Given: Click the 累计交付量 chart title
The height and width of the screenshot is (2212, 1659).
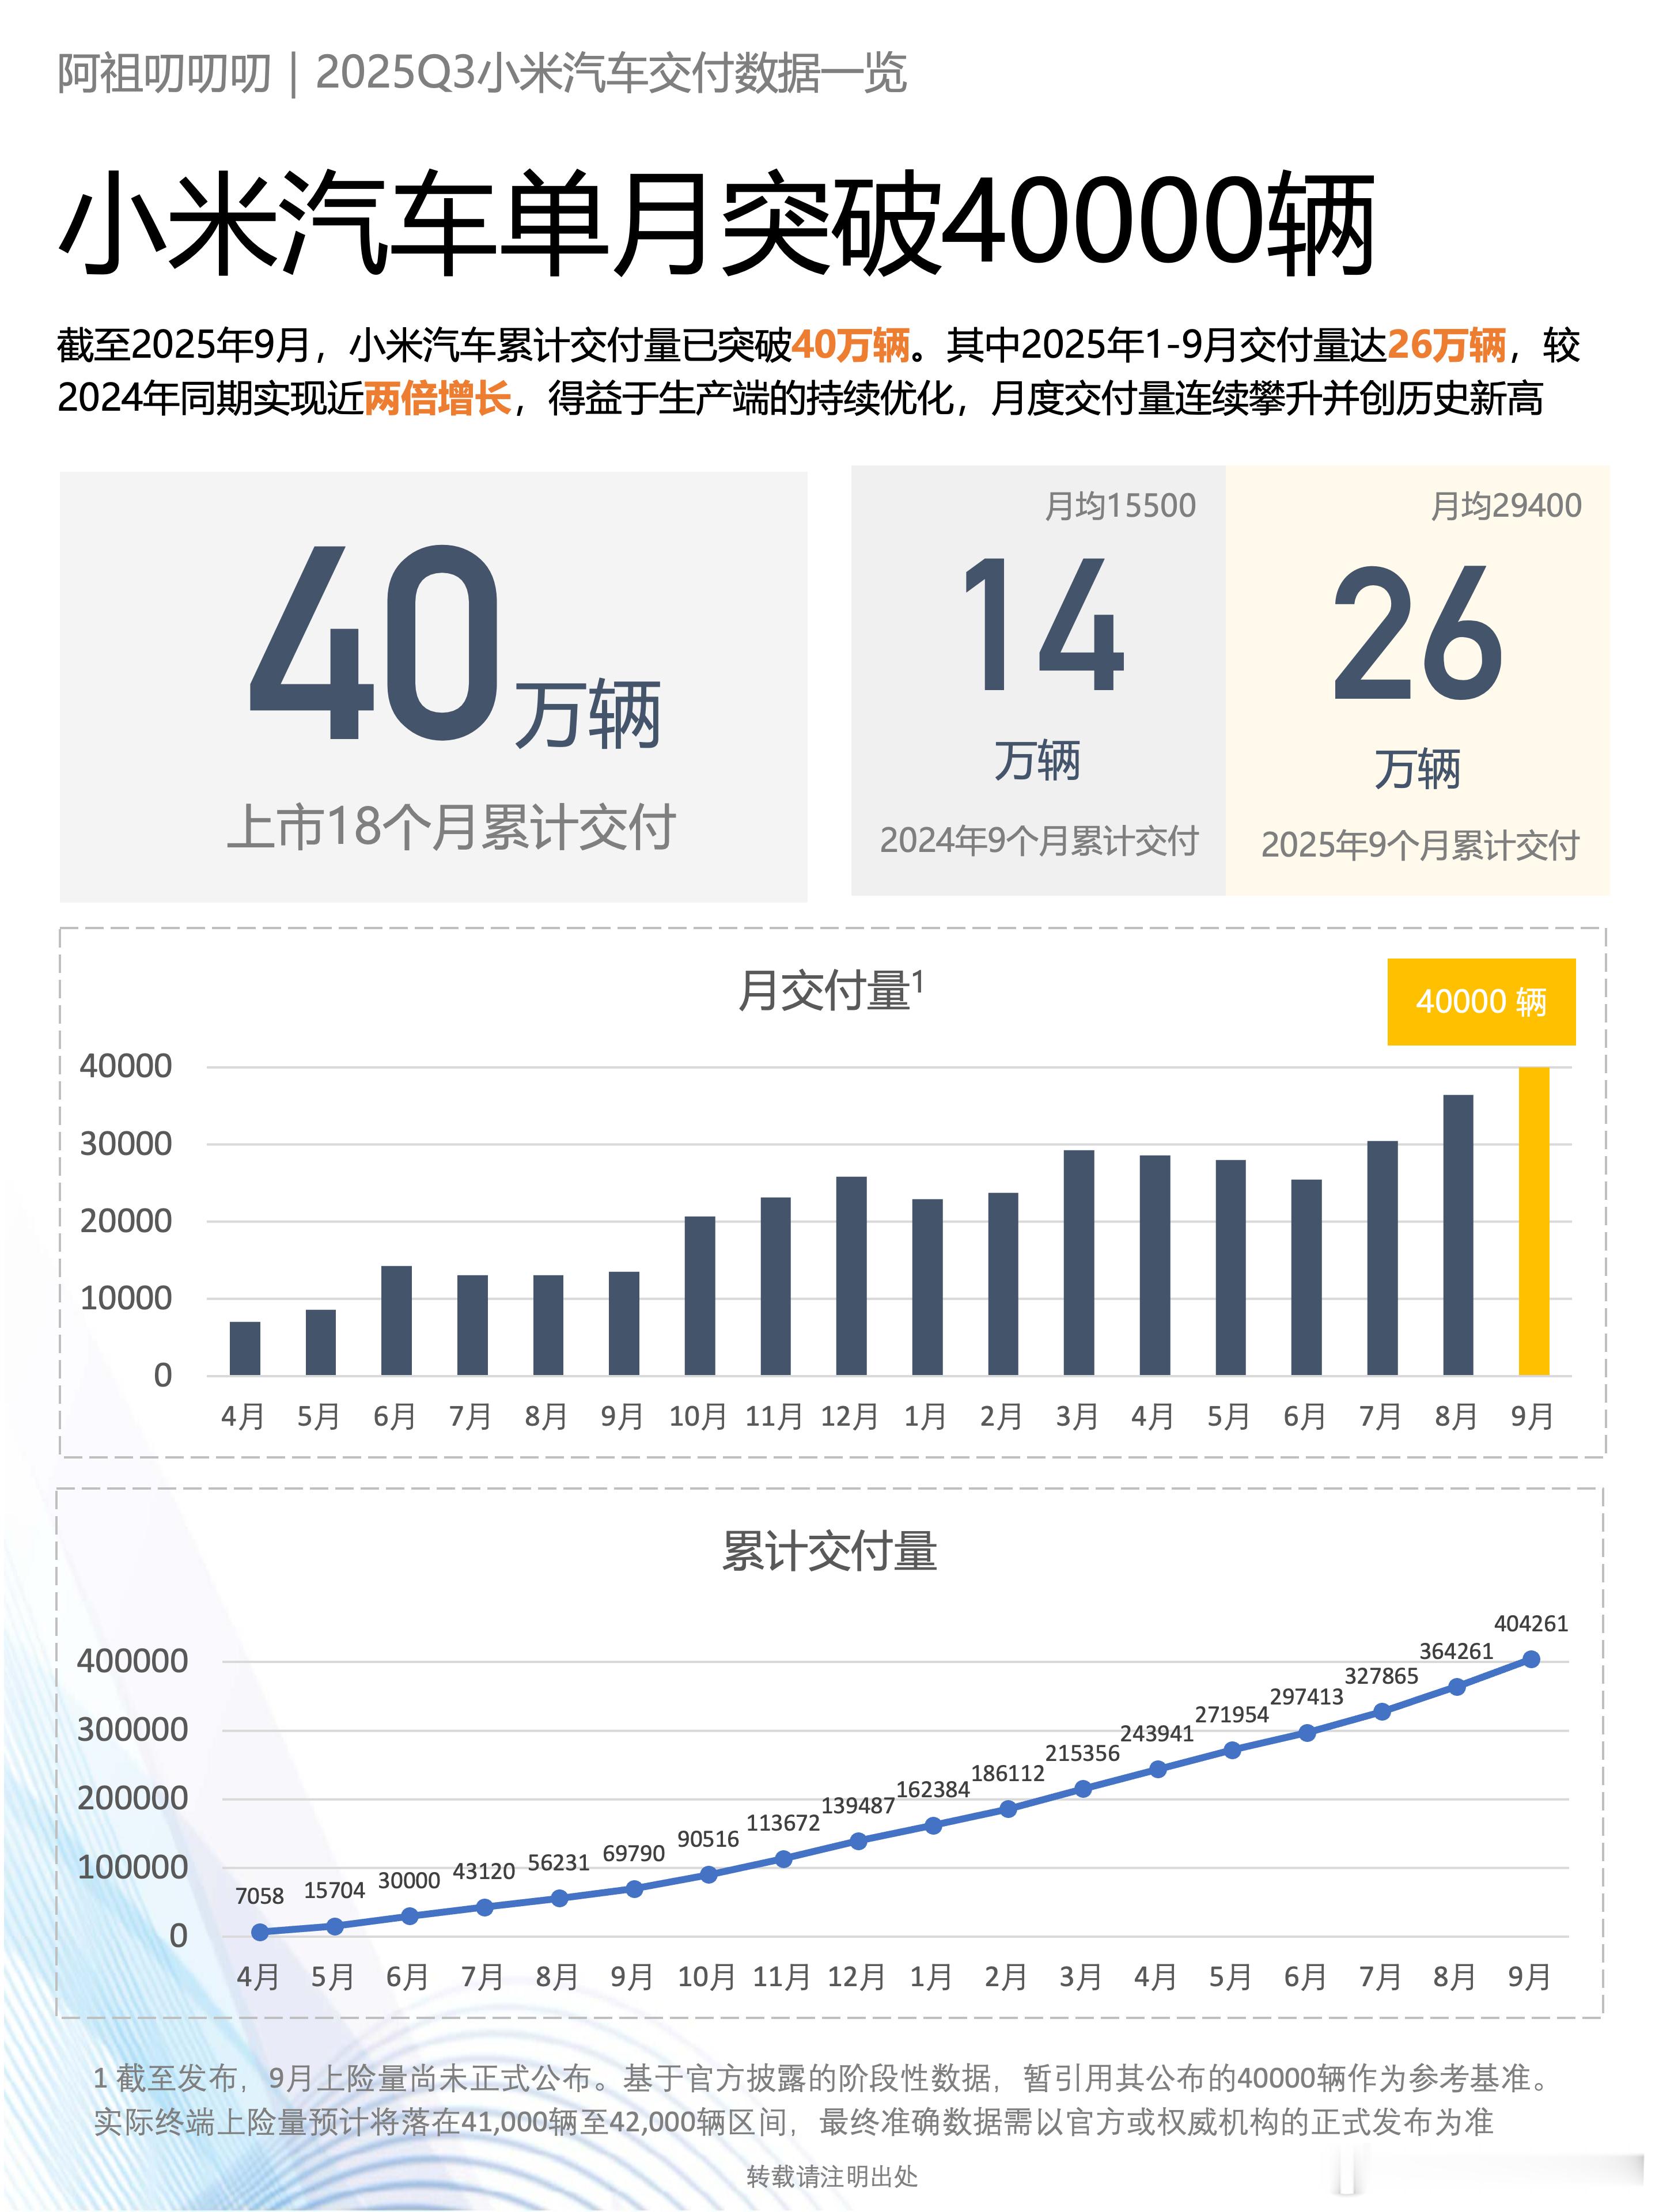Looking at the screenshot, I should tap(829, 1551).
